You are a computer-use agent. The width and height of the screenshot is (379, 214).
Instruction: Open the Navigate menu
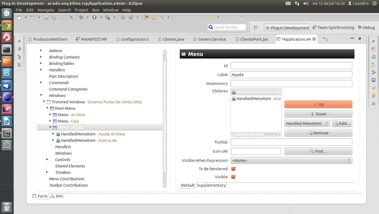(46, 10)
